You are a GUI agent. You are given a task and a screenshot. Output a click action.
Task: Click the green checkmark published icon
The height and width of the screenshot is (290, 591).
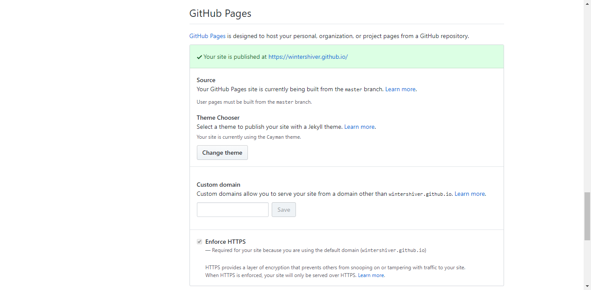(x=199, y=57)
